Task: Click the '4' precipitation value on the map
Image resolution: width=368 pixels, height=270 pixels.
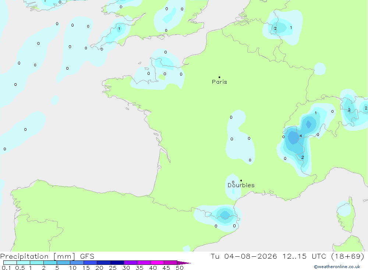Action: (x=301, y=136)
